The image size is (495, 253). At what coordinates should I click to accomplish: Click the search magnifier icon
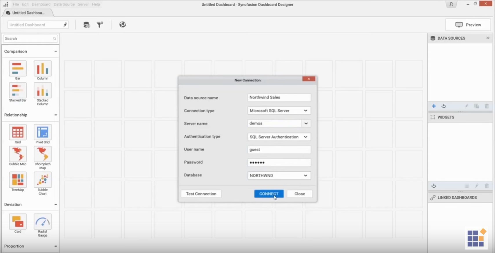[x=54, y=38]
